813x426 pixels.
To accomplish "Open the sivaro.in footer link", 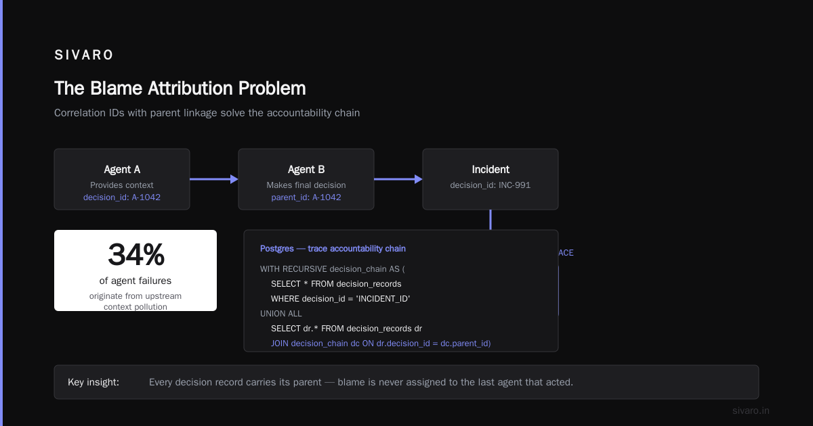I will [751, 410].
